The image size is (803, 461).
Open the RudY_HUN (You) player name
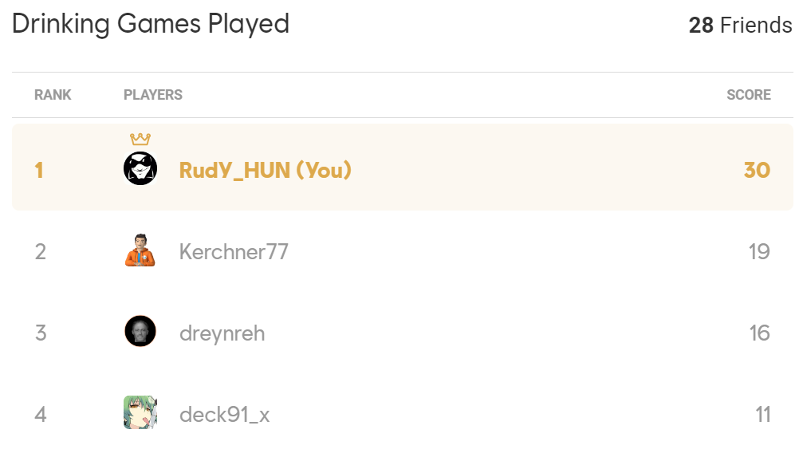tap(265, 170)
